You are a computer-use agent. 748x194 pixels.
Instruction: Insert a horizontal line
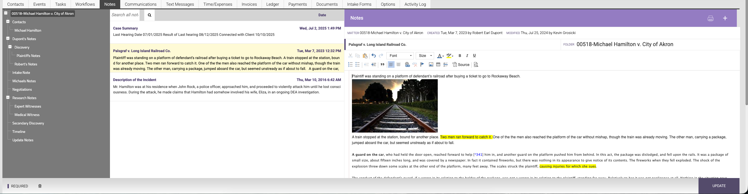446,65
